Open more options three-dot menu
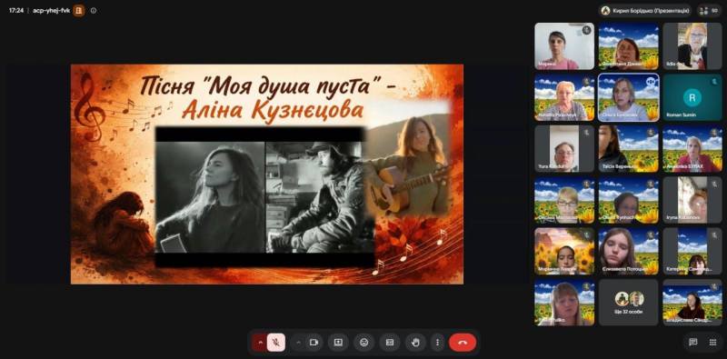The image size is (727, 359). (x=438, y=343)
